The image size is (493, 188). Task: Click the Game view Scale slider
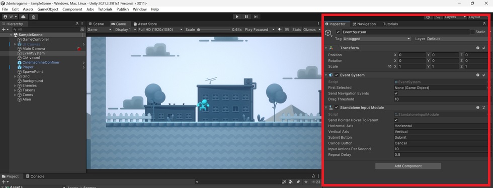214,30
